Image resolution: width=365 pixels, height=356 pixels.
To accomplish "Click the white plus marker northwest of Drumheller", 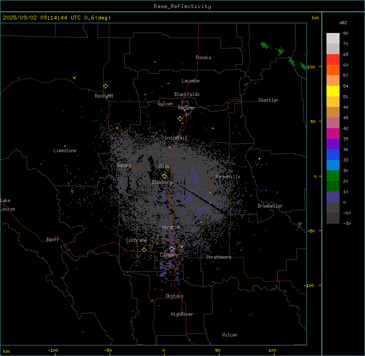I will [x=259, y=159].
